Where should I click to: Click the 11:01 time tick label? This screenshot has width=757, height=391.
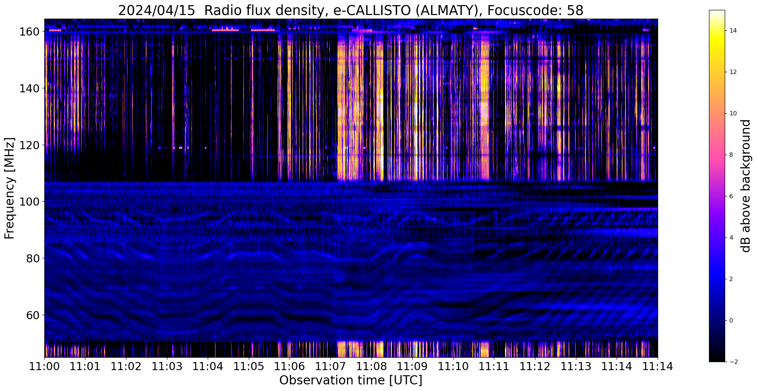pos(85,366)
